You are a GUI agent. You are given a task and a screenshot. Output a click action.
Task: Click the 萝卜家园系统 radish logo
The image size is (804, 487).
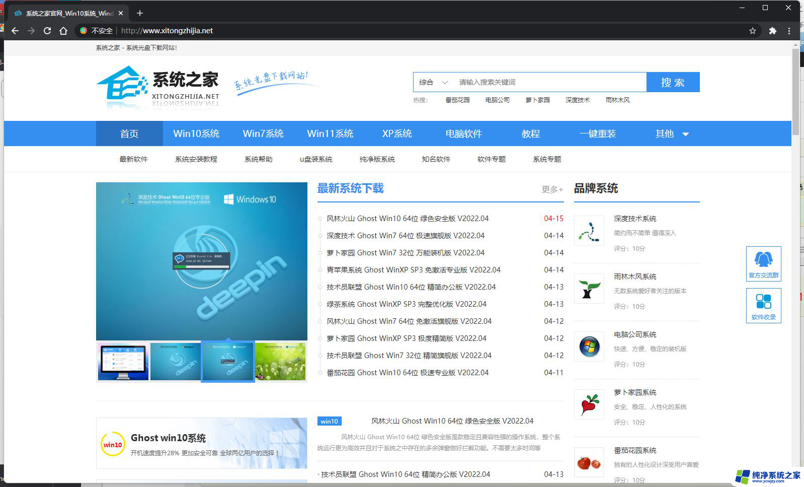click(589, 404)
